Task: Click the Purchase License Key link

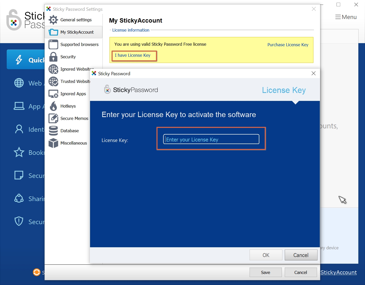Action: [288, 45]
